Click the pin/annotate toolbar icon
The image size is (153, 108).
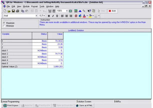pos(84,11)
